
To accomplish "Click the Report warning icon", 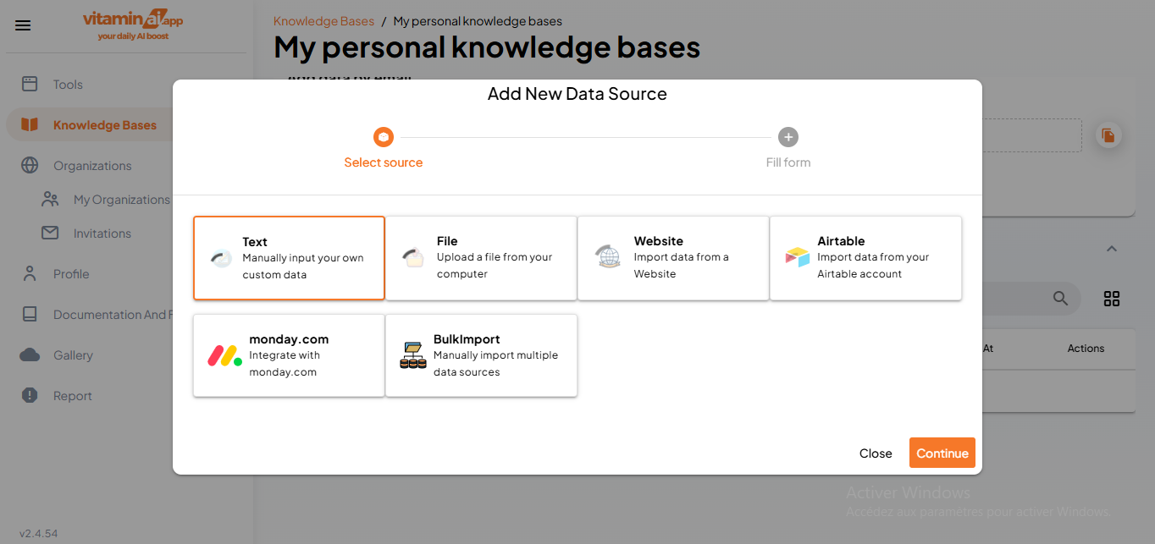I will click(x=30, y=395).
